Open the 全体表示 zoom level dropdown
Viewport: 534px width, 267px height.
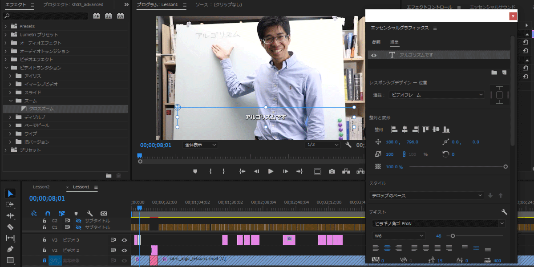(200, 145)
